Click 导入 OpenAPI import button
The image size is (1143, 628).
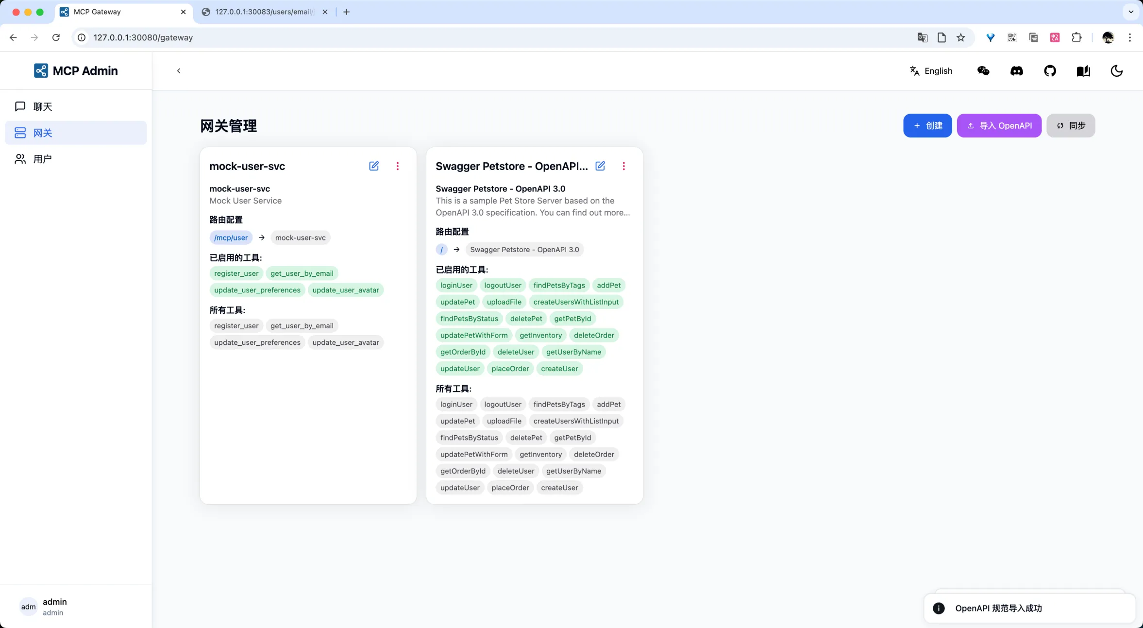[x=999, y=126]
